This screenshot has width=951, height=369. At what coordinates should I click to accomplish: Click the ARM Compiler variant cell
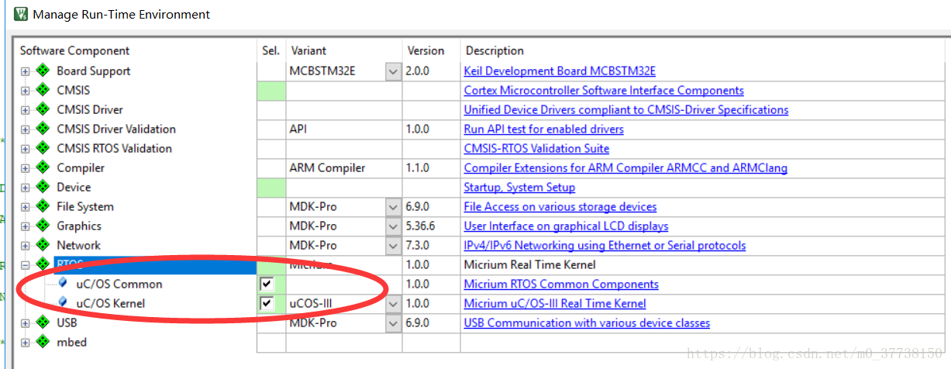coord(343,168)
